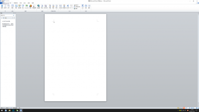The image size is (199, 112).
Task: Open WeChat from the Windows taskbar
Action: coord(17,110)
